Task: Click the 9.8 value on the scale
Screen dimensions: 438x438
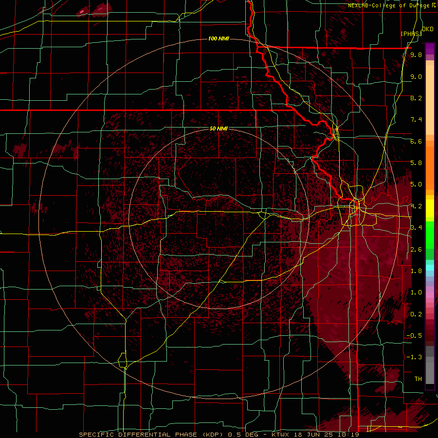Action: (416, 55)
